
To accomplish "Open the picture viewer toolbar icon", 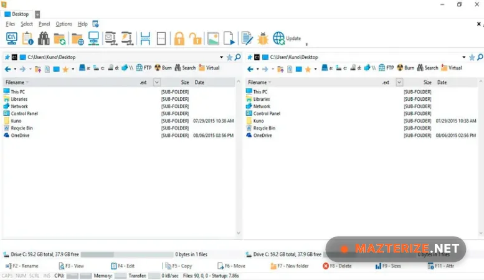I will pos(213,39).
